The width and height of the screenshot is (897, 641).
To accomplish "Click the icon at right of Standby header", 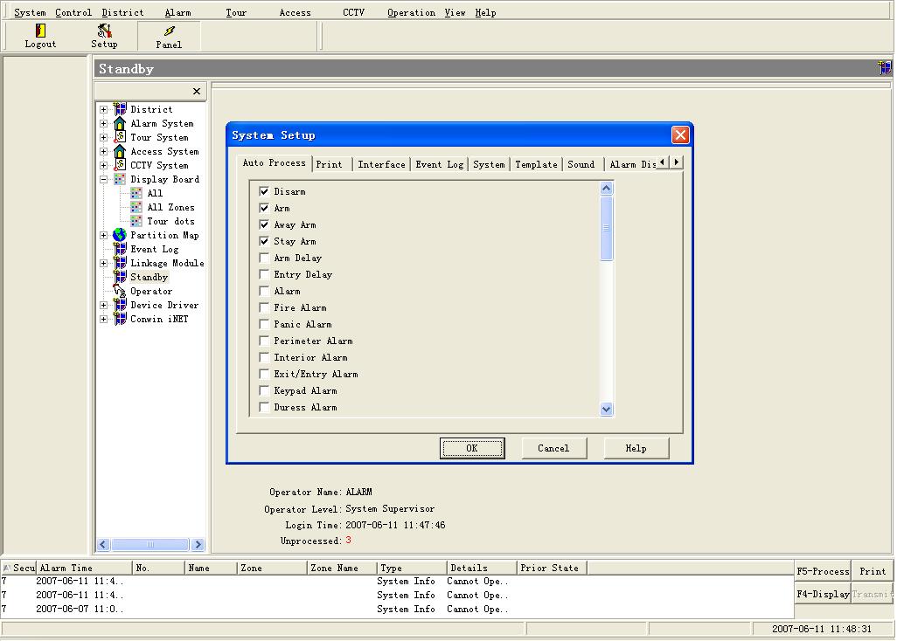I will click(x=885, y=68).
